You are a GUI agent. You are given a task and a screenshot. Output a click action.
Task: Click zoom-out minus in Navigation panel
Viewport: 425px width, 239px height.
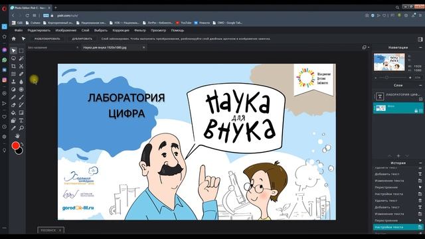click(376, 78)
